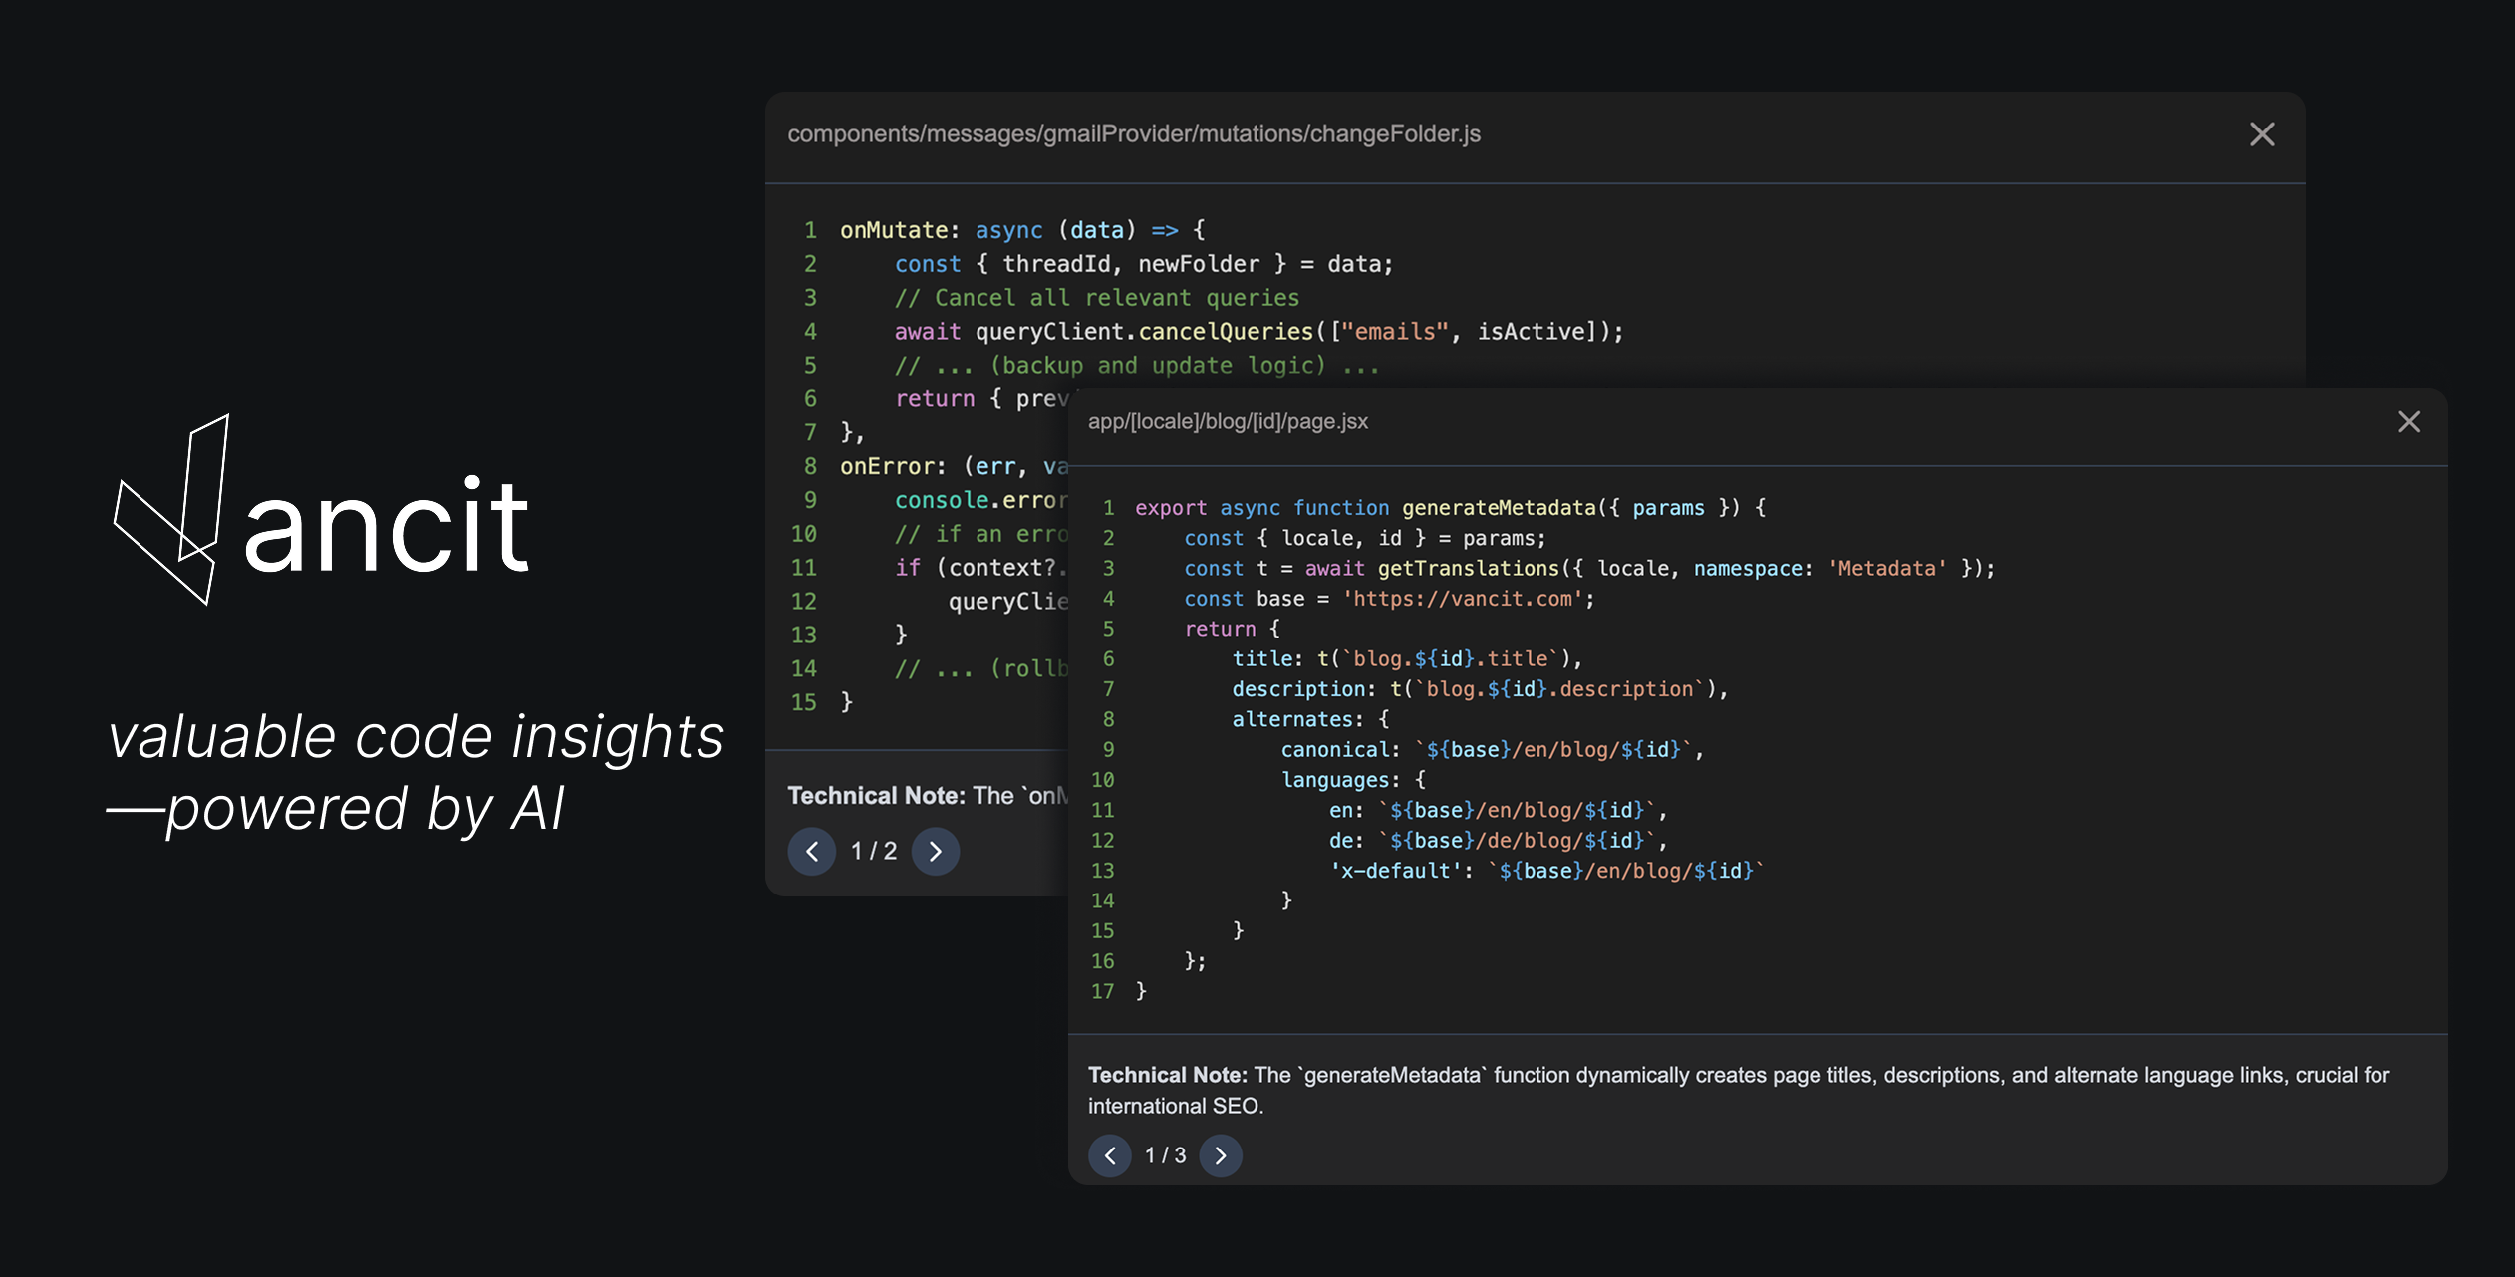Go to next snippet in 1/2 pager
2515x1277 pixels.
click(x=935, y=851)
